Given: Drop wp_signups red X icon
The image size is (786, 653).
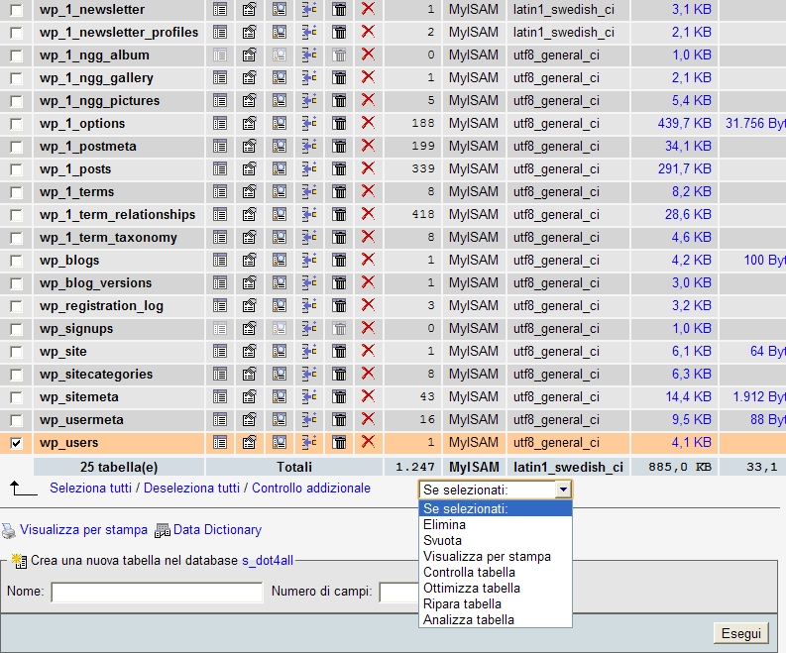Looking at the screenshot, I should click(368, 328).
